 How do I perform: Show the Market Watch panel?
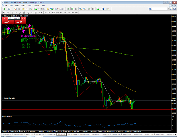pyautogui.click(x=15, y=9)
